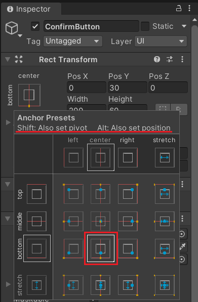This screenshot has width=198, height=302.
Task: Select the middle-center anchor preset
Action: click(100, 221)
